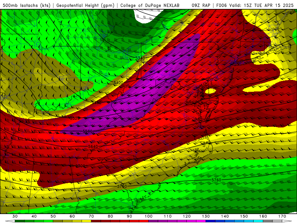Click the bright red swatch just below 100
Image resolution: width=297 pixels, height=223 pixels.
(144, 221)
